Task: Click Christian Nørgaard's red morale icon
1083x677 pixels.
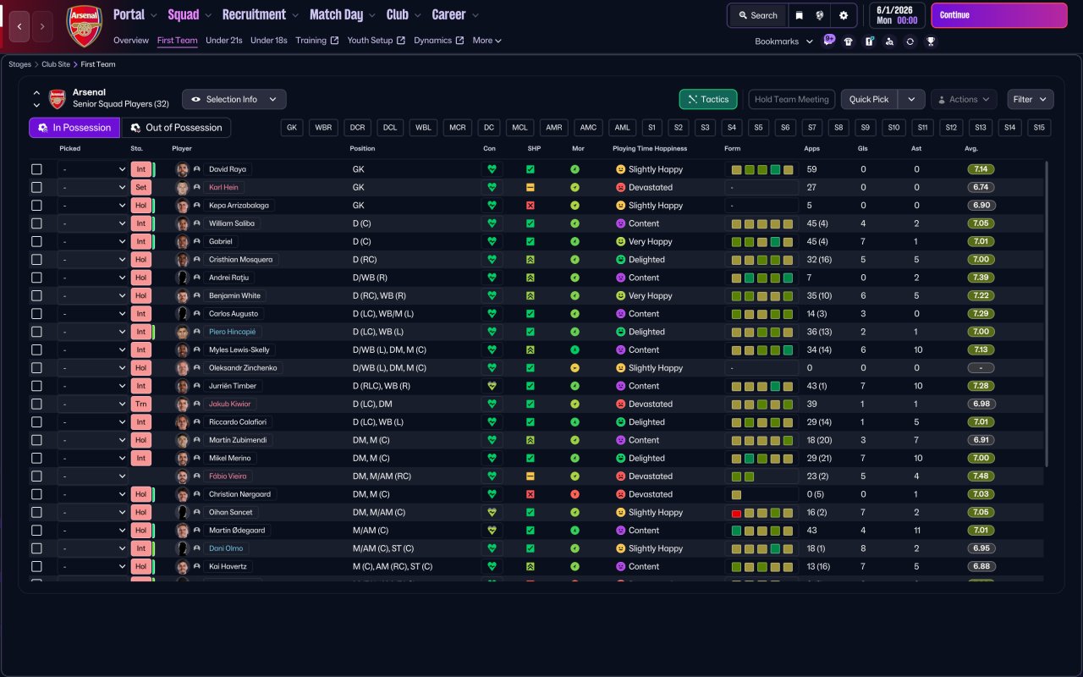Action: (574, 494)
